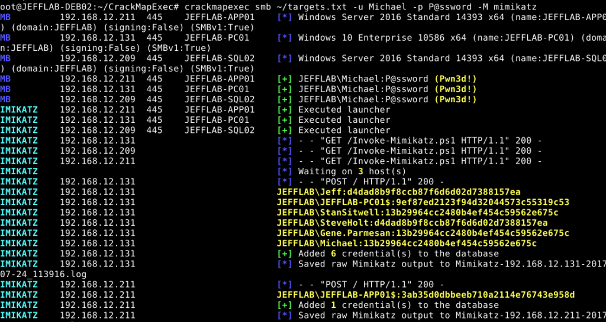Click the saved output path 'Mimikatz-192.168.12.131-2017'
This screenshot has height=322, width=606.
pyautogui.click(x=530, y=264)
